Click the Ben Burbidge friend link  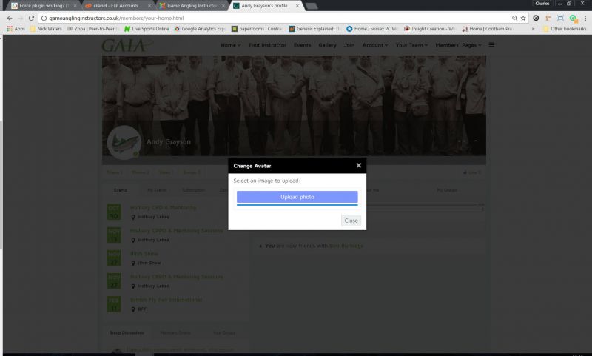point(346,246)
